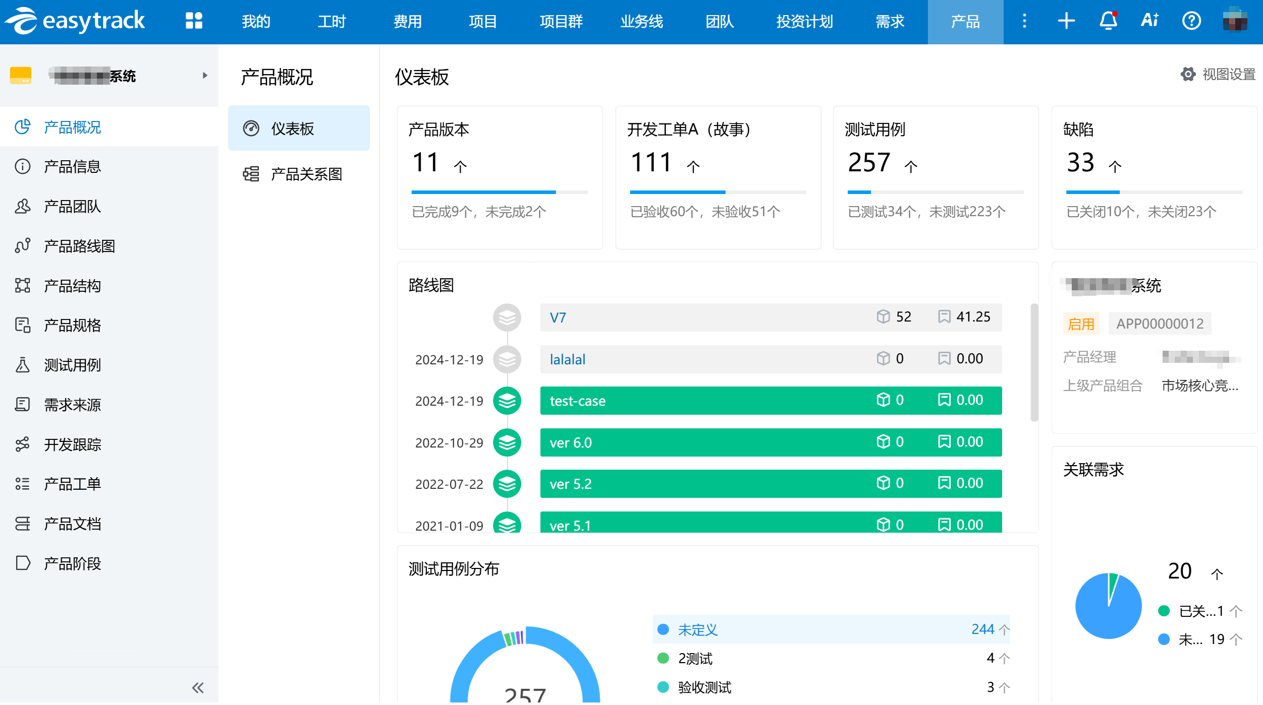Click the user avatar thumbnail

pyautogui.click(x=1234, y=21)
